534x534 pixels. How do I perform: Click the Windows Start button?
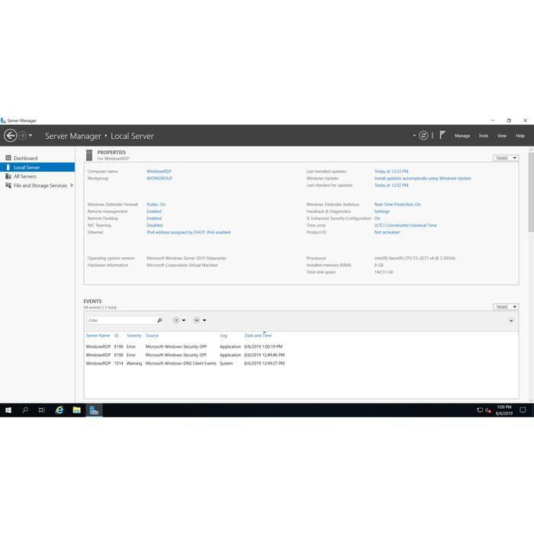pos(8,410)
